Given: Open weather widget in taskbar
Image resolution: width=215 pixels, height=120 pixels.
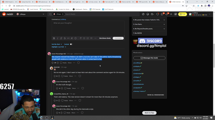Looking at the screenshot, I should 182,118.
